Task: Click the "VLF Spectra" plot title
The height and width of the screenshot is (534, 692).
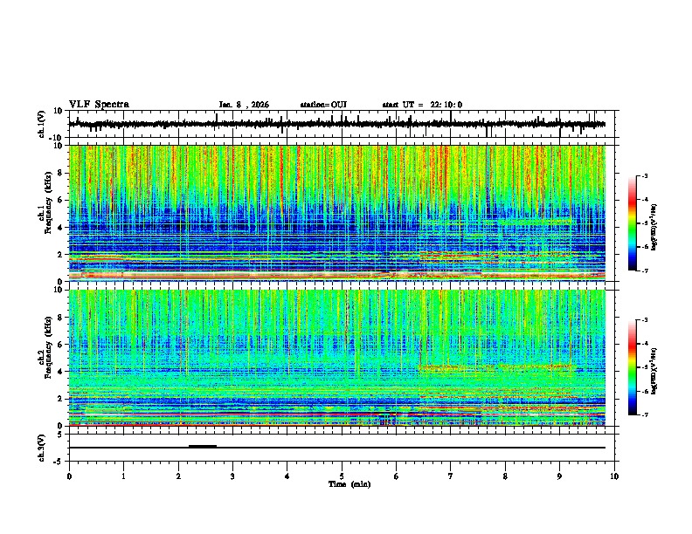Action: 99,105
